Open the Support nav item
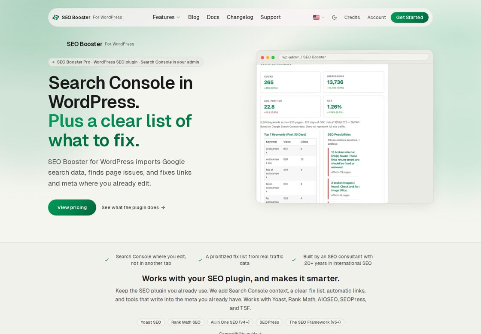 pyautogui.click(x=271, y=17)
